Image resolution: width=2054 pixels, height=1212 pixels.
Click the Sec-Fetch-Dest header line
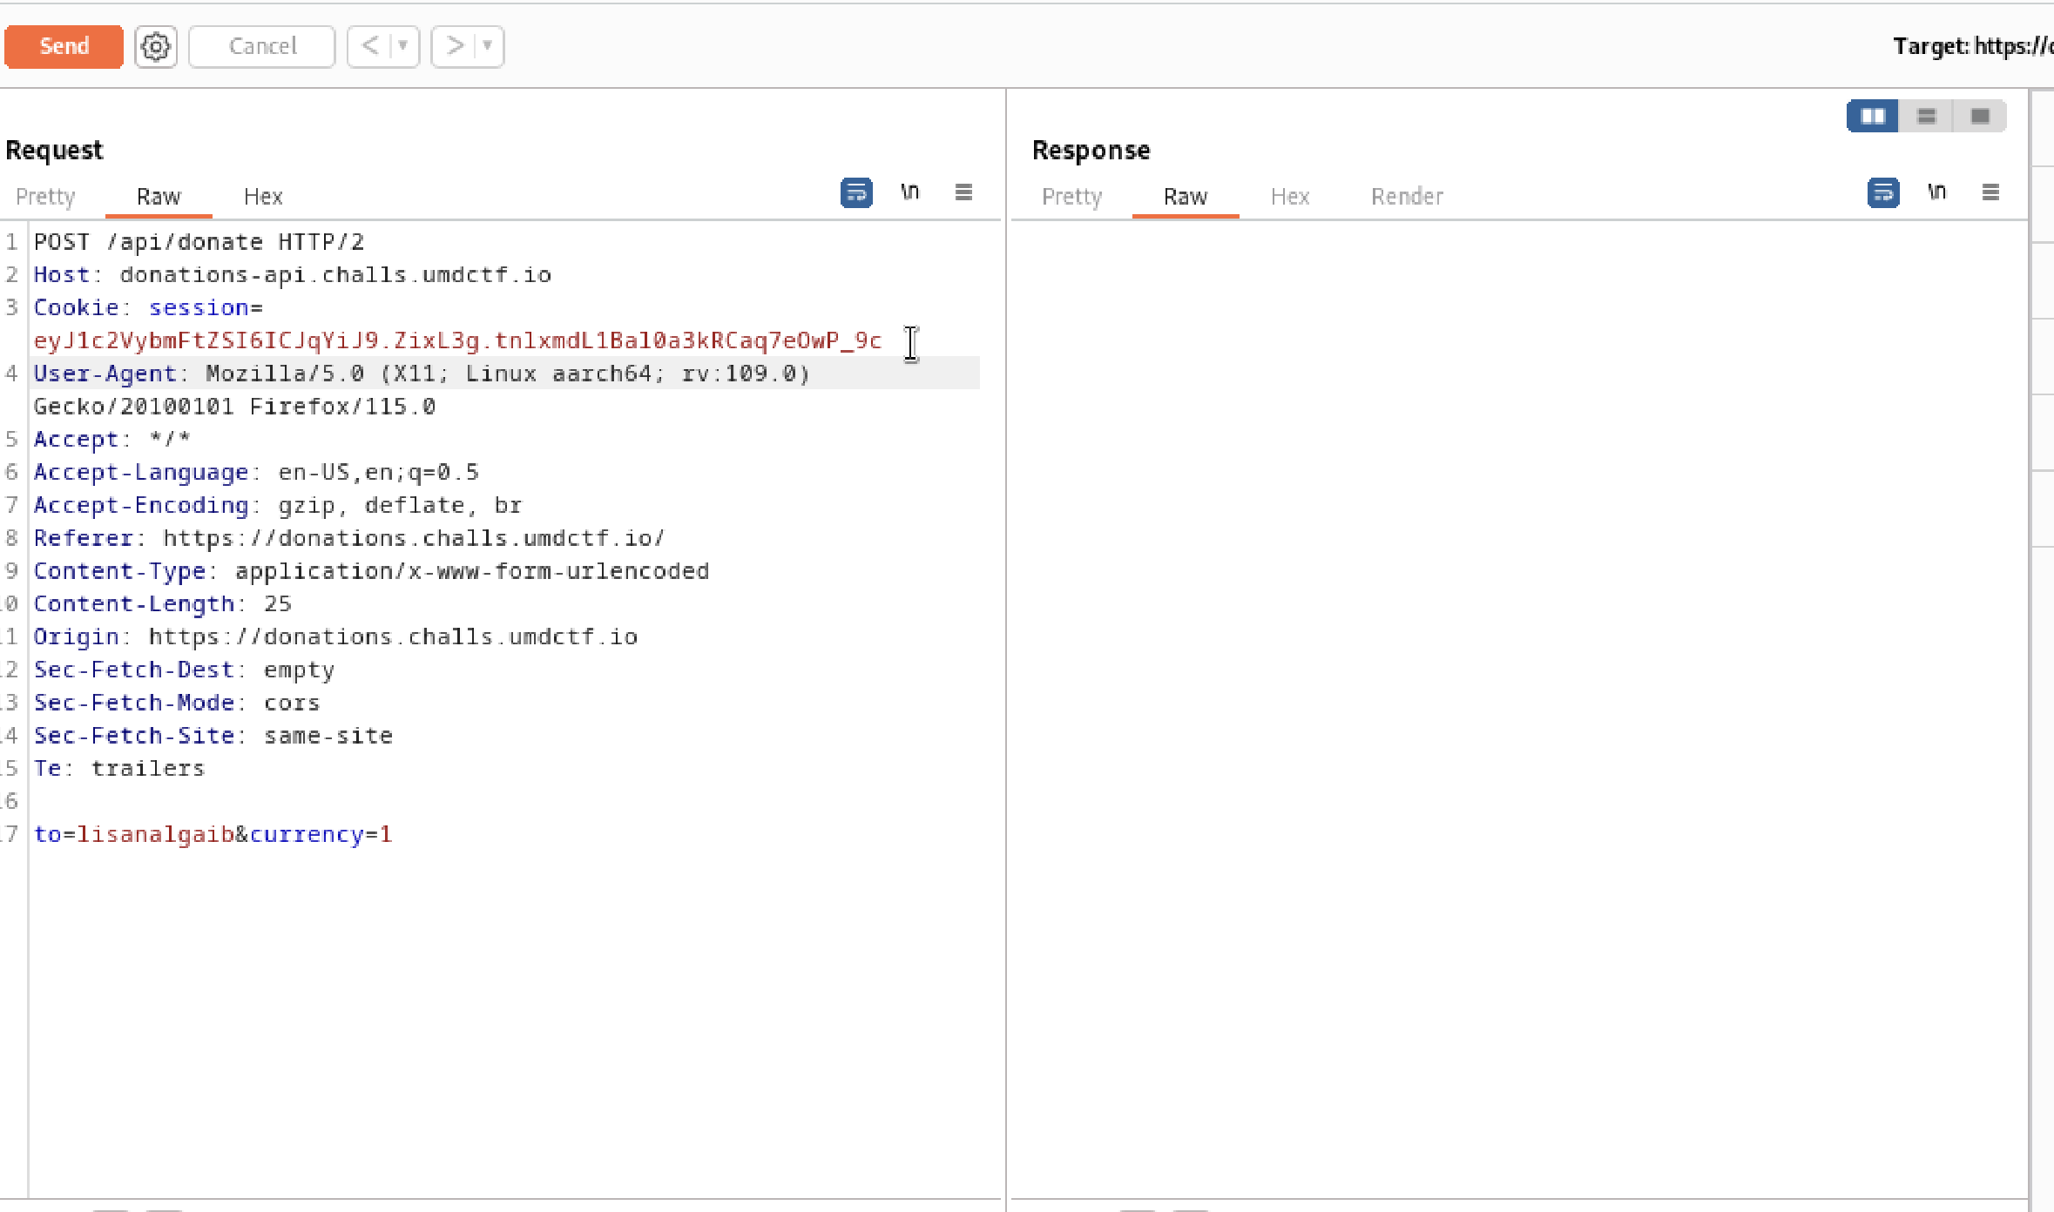(184, 670)
